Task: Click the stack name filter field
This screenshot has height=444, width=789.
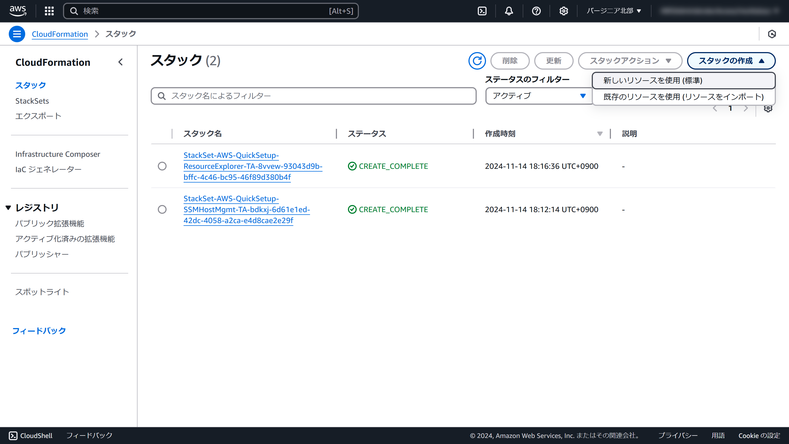Action: point(313,96)
